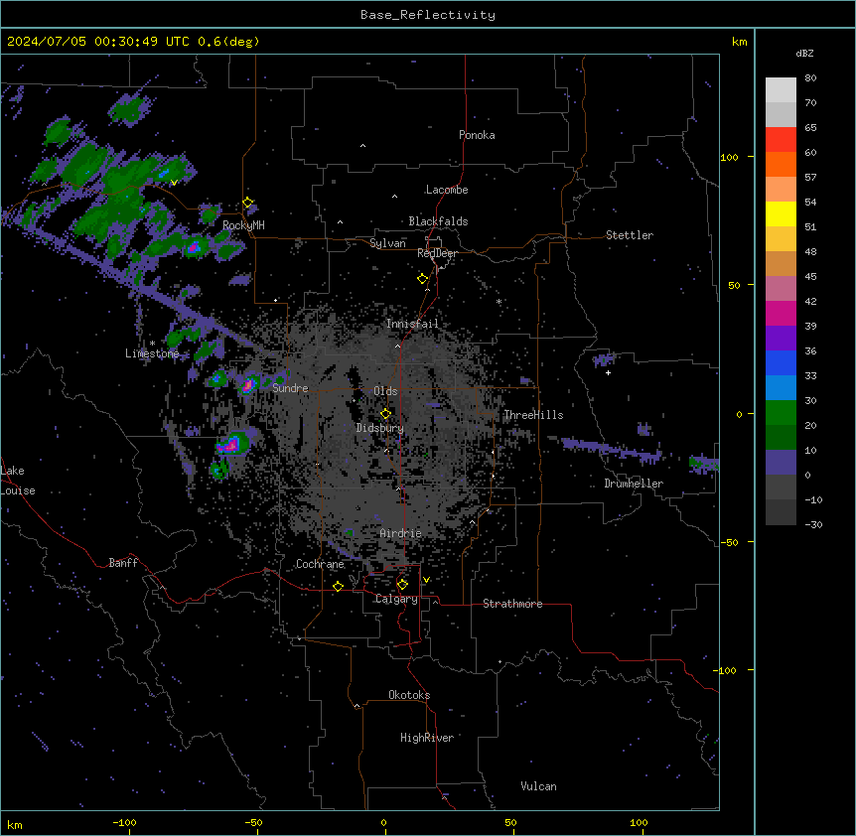Viewport: 856px width, 836px height.
Task: Click the Didsbury town label
Action: point(380,428)
